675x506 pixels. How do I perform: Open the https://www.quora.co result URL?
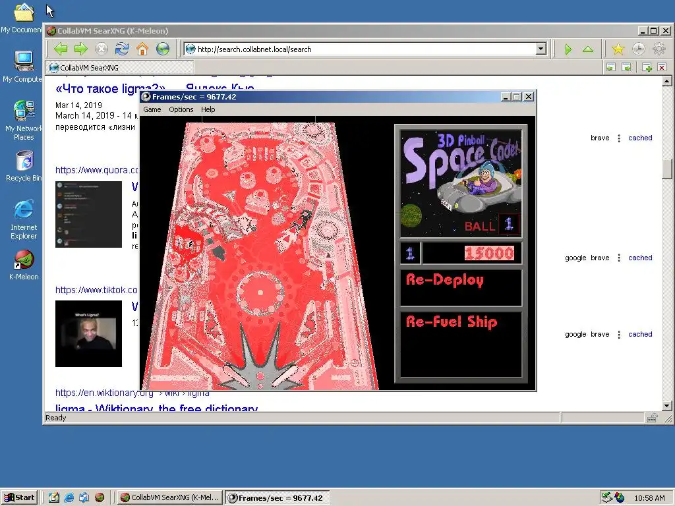click(97, 170)
